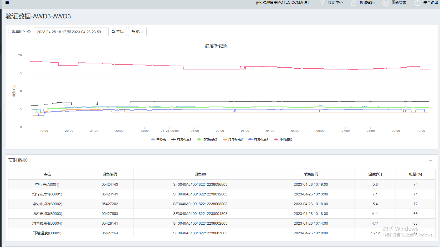The image size is (440, 247).
Task: Click the 返回 back arrow button
Action: tap(137, 32)
